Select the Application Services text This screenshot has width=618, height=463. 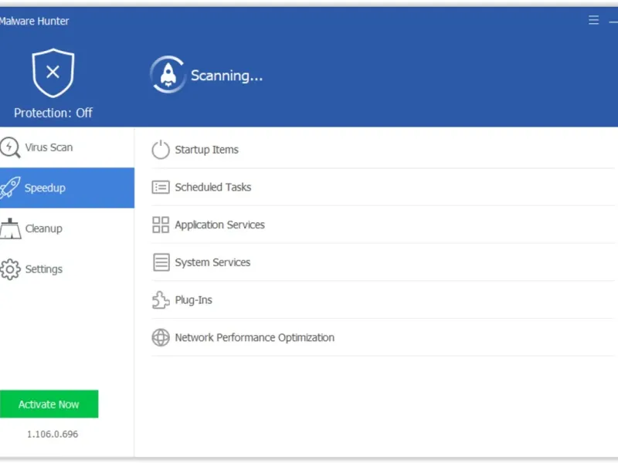pyautogui.click(x=220, y=225)
